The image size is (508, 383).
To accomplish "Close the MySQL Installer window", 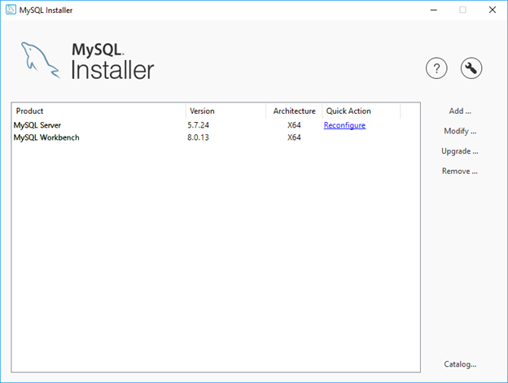I will pyautogui.click(x=492, y=10).
